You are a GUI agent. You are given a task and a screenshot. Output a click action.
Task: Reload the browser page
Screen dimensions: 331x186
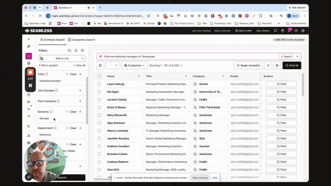click(40, 16)
